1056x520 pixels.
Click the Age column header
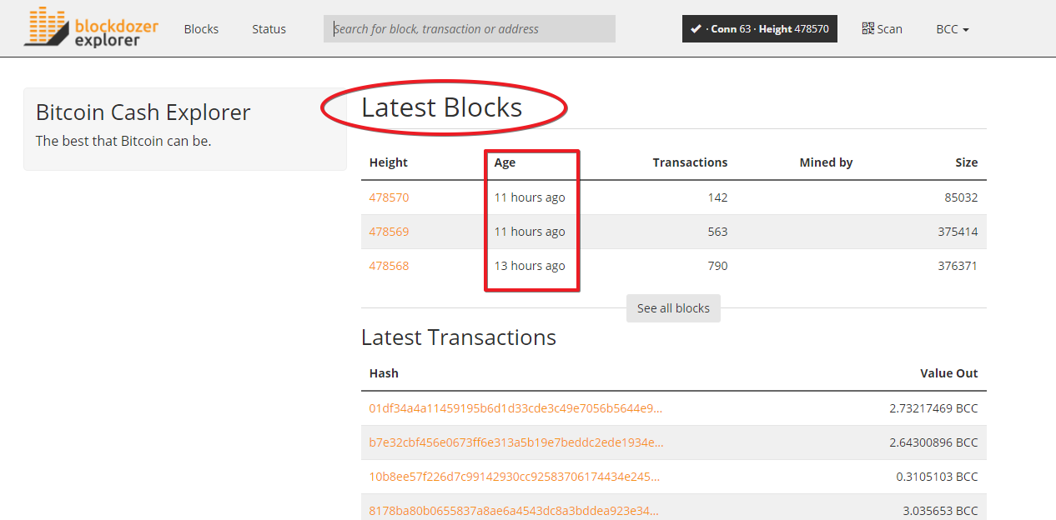tap(505, 162)
